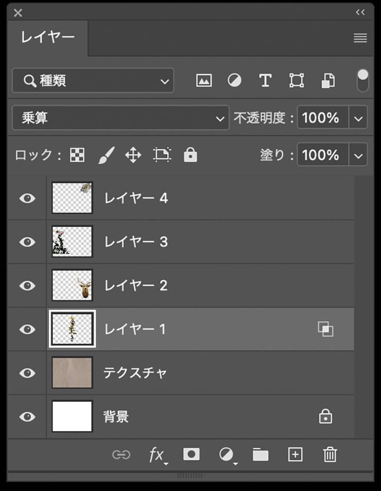This screenshot has height=491, width=381.
Task: Hide レイヤー 4 with its eye icon
Action: [x=27, y=198]
